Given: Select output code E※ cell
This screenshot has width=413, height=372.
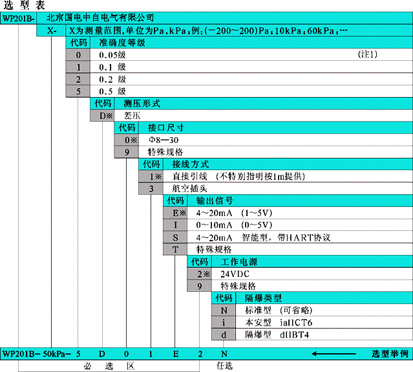Looking at the screenshot, I should click(x=175, y=213).
